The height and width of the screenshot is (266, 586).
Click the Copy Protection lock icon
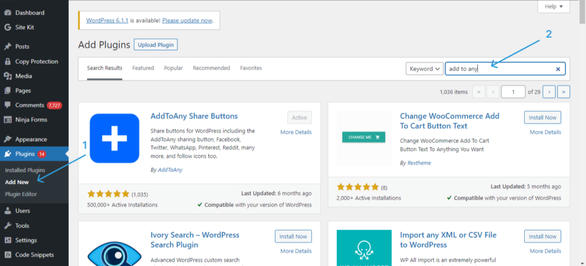(x=7, y=62)
